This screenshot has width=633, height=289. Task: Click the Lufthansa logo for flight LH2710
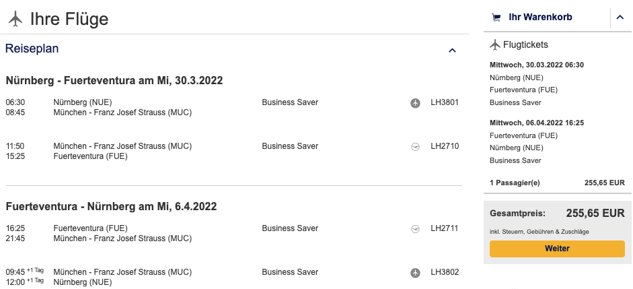coord(415,146)
